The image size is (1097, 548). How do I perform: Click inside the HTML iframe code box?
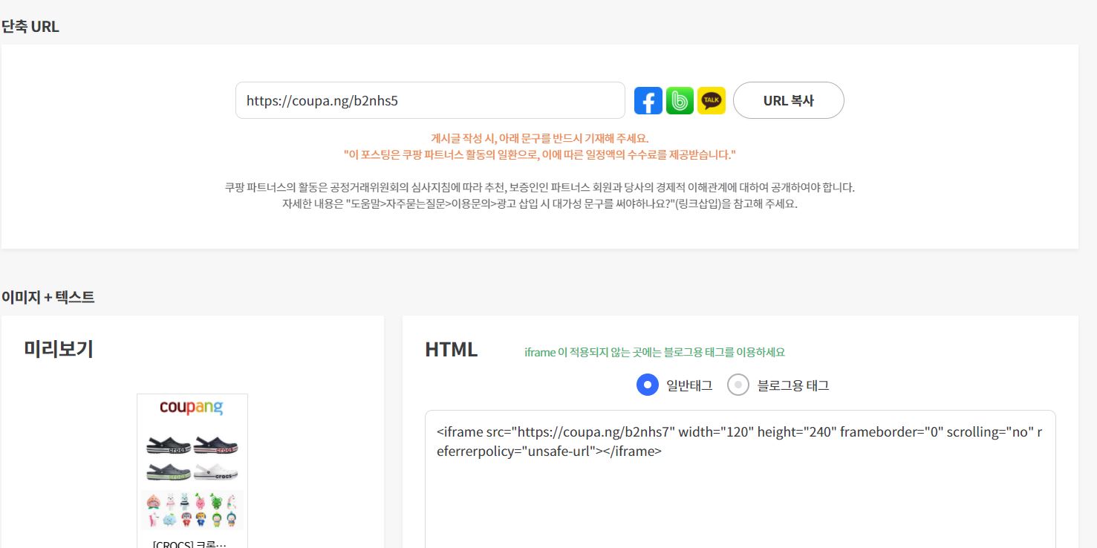(x=740, y=479)
